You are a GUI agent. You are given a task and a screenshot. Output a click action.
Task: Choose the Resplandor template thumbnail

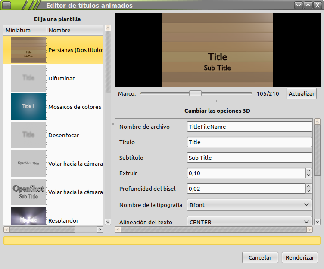point(28,216)
